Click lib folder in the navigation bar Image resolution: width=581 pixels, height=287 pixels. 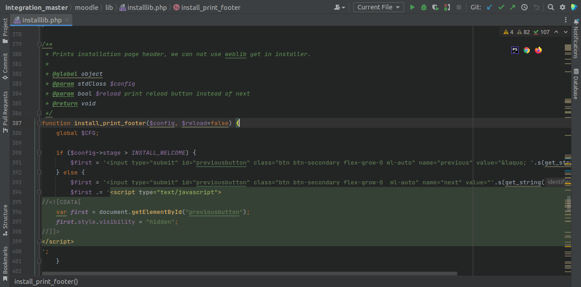(109, 7)
